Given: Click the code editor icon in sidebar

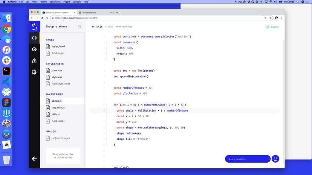Looking at the screenshot, I should tap(34, 38).
